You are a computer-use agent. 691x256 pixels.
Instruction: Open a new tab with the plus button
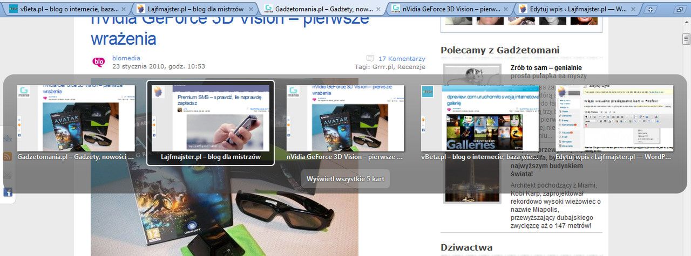[651, 9]
